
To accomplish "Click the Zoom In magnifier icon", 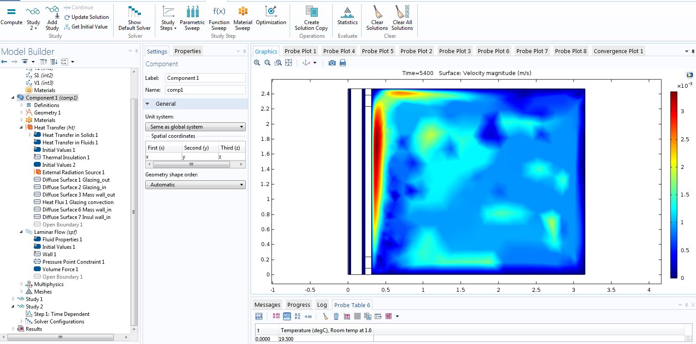I will (x=257, y=63).
